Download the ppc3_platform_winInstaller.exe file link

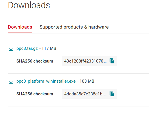tap(46, 81)
